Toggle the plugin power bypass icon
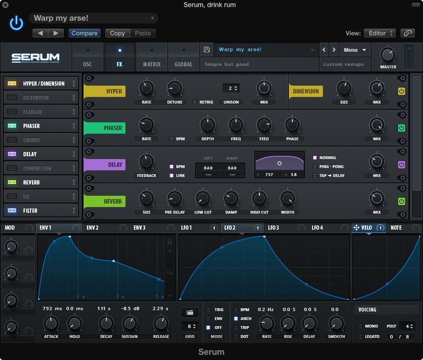 [x=16, y=23]
